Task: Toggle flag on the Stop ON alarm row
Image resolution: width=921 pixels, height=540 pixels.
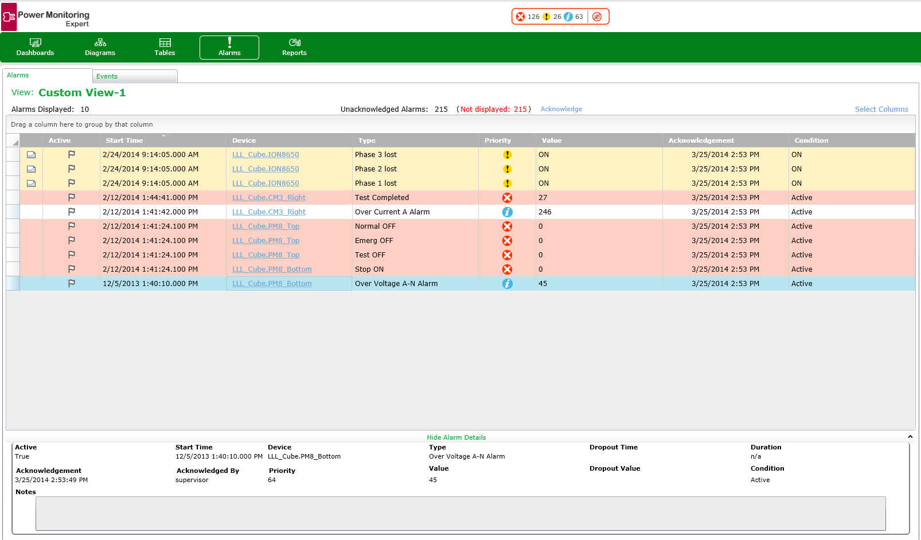Action: coord(72,269)
